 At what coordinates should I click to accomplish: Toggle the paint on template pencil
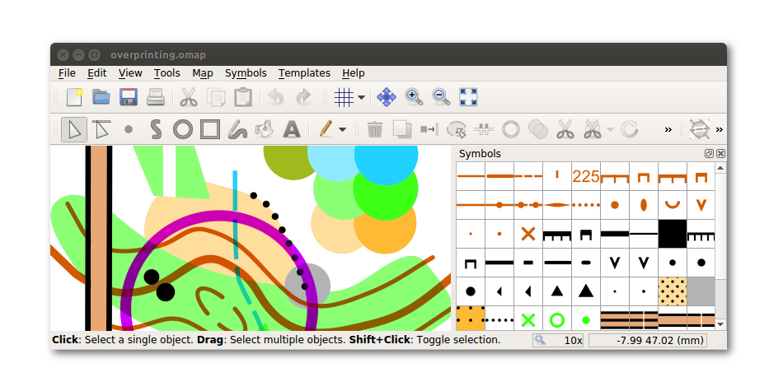(x=325, y=130)
